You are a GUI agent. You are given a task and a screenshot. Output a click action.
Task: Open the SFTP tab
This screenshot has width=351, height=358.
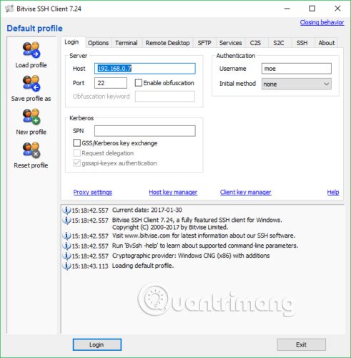click(x=204, y=43)
